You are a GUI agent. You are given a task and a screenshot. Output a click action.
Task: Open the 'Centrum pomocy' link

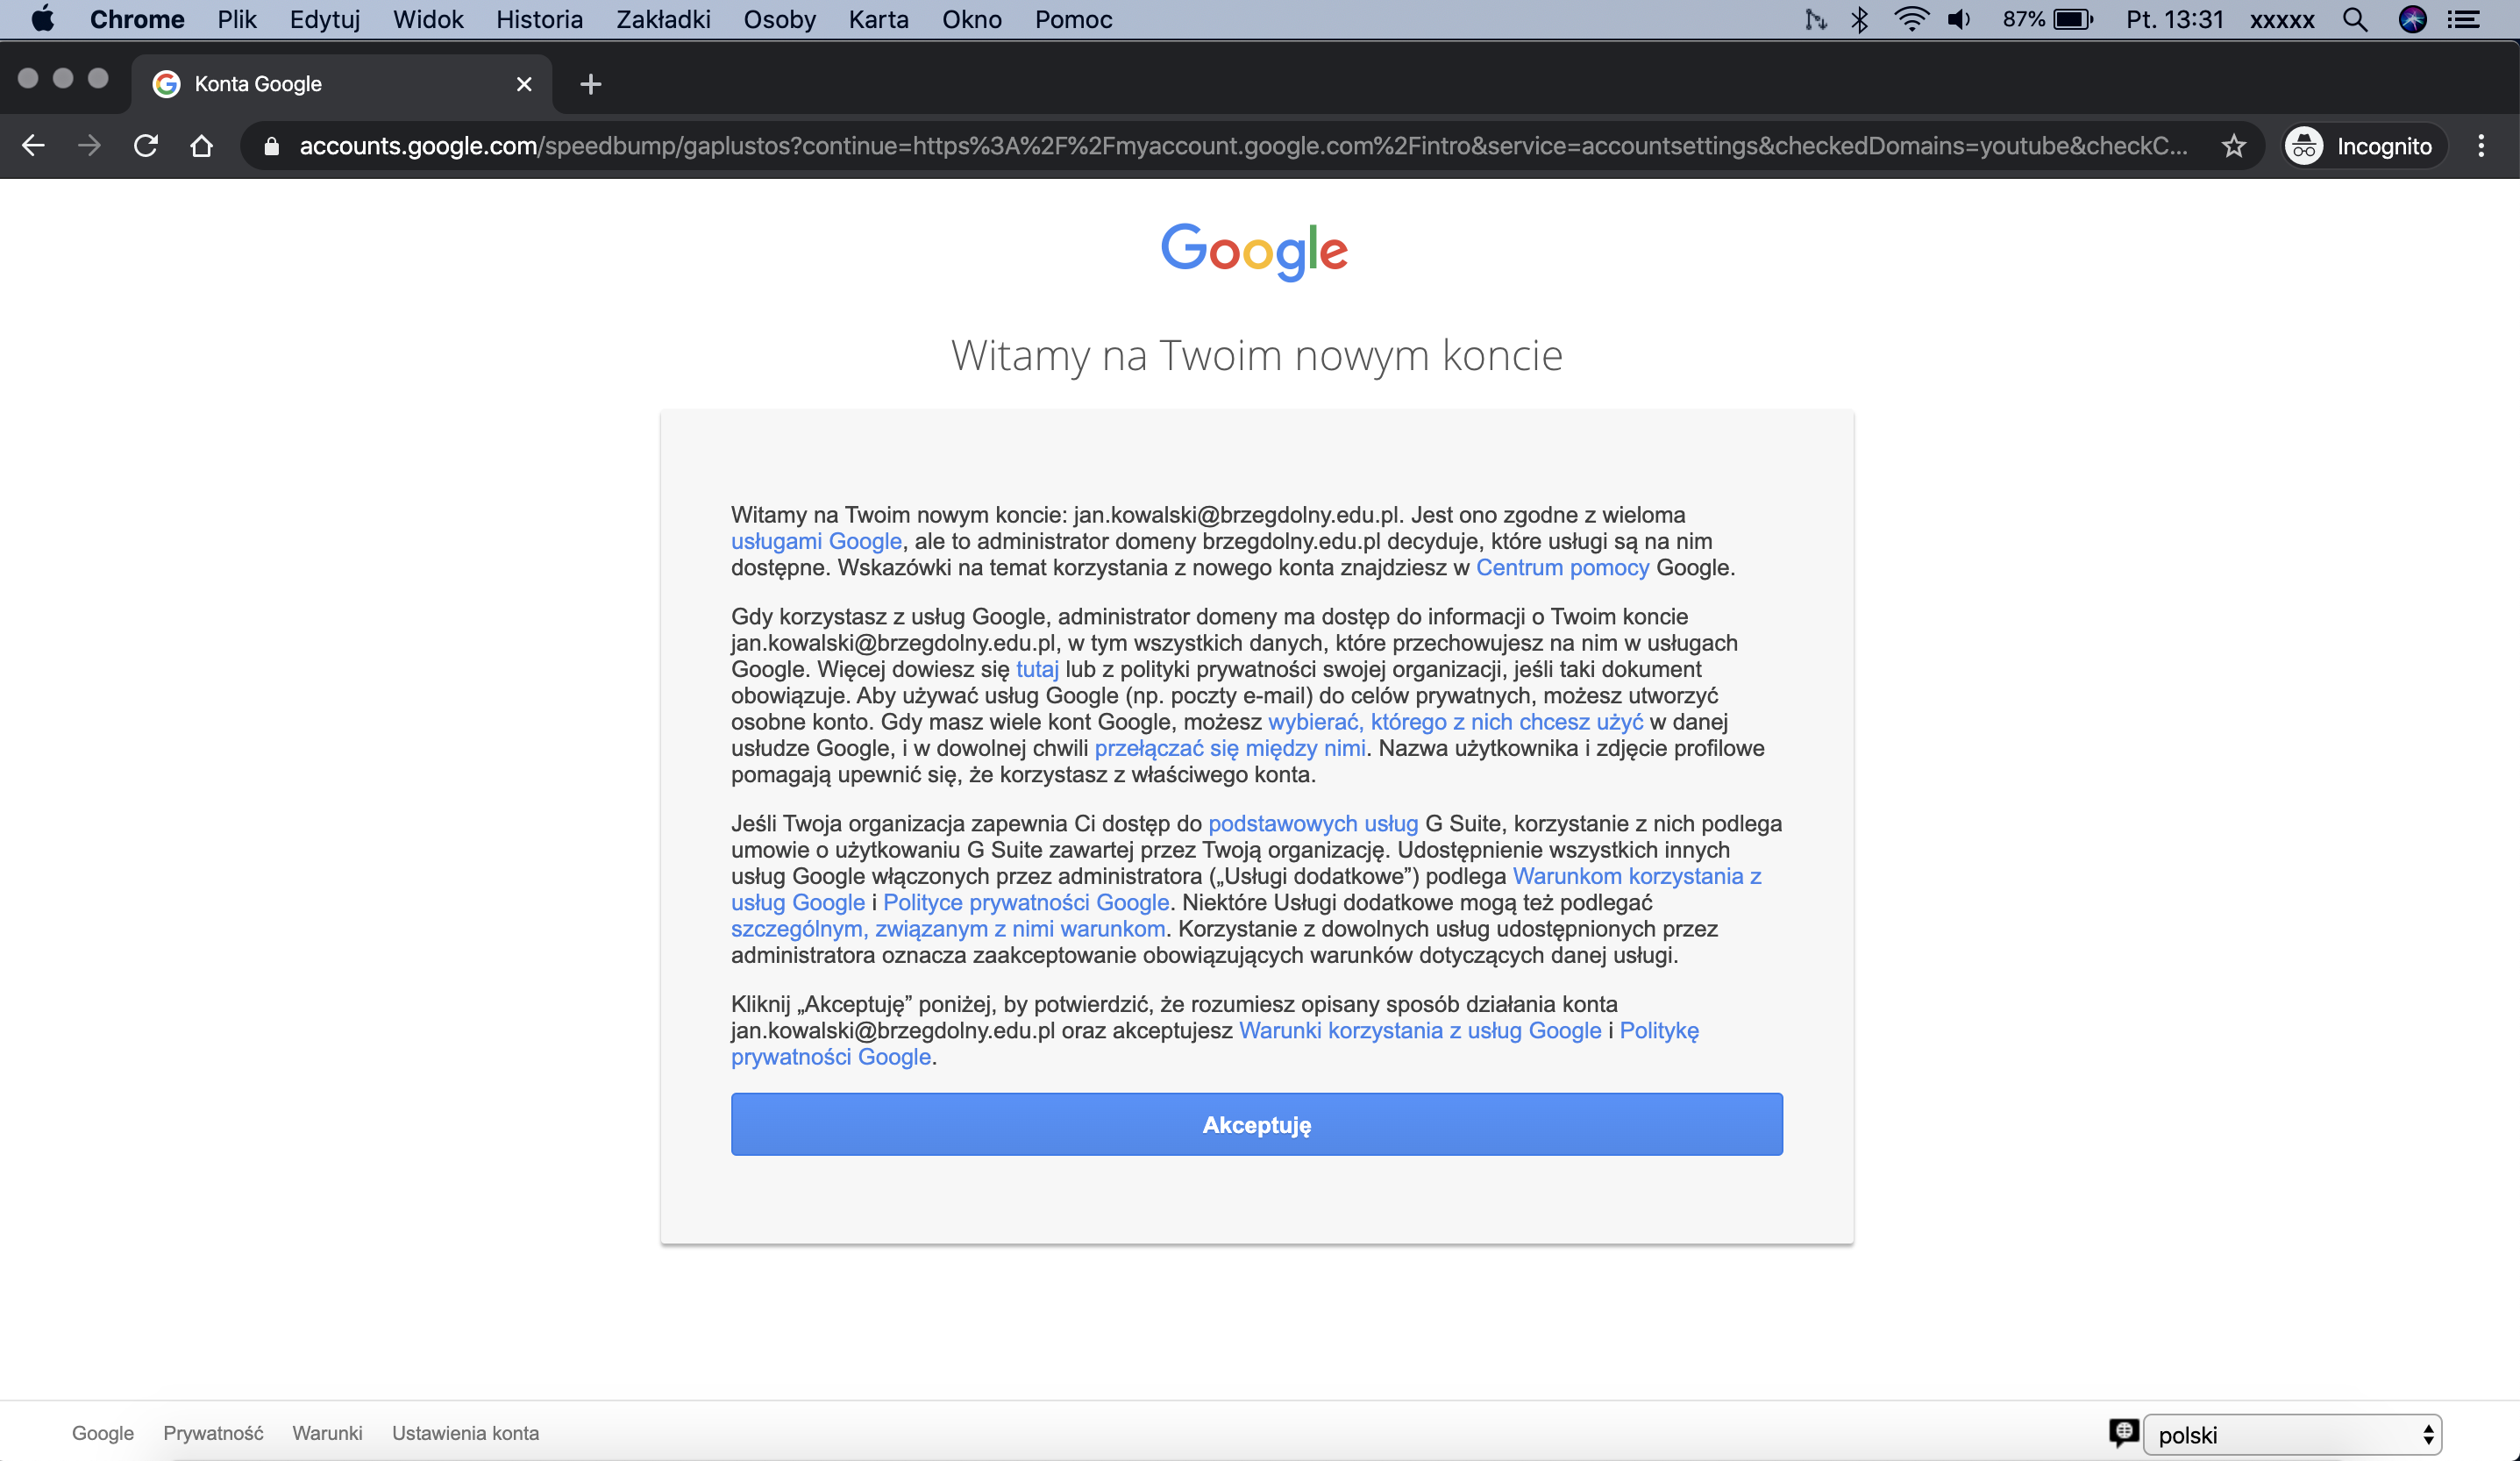[1562, 567]
